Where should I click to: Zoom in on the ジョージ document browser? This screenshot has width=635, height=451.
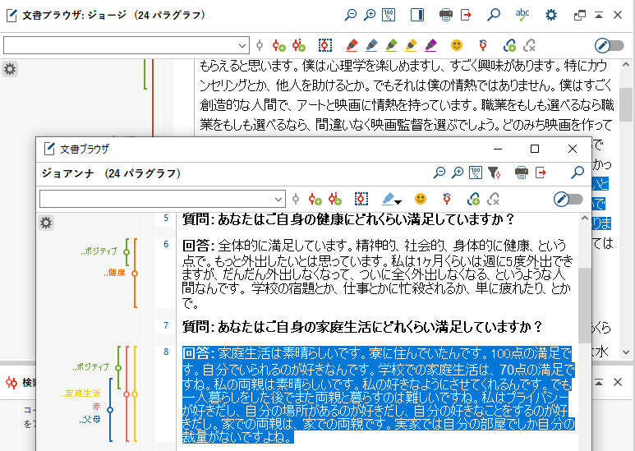point(370,16)
